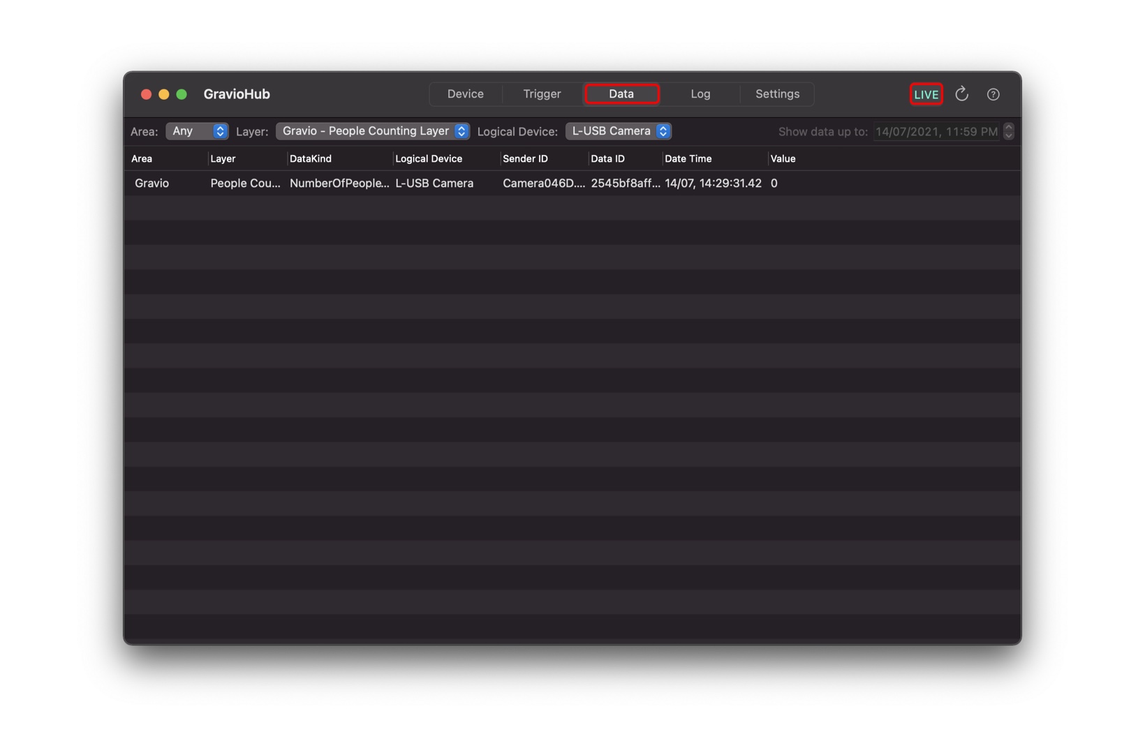Click the date field showing 14/07/2021
Screen dimensions: 1145x748
pos(936,131)
